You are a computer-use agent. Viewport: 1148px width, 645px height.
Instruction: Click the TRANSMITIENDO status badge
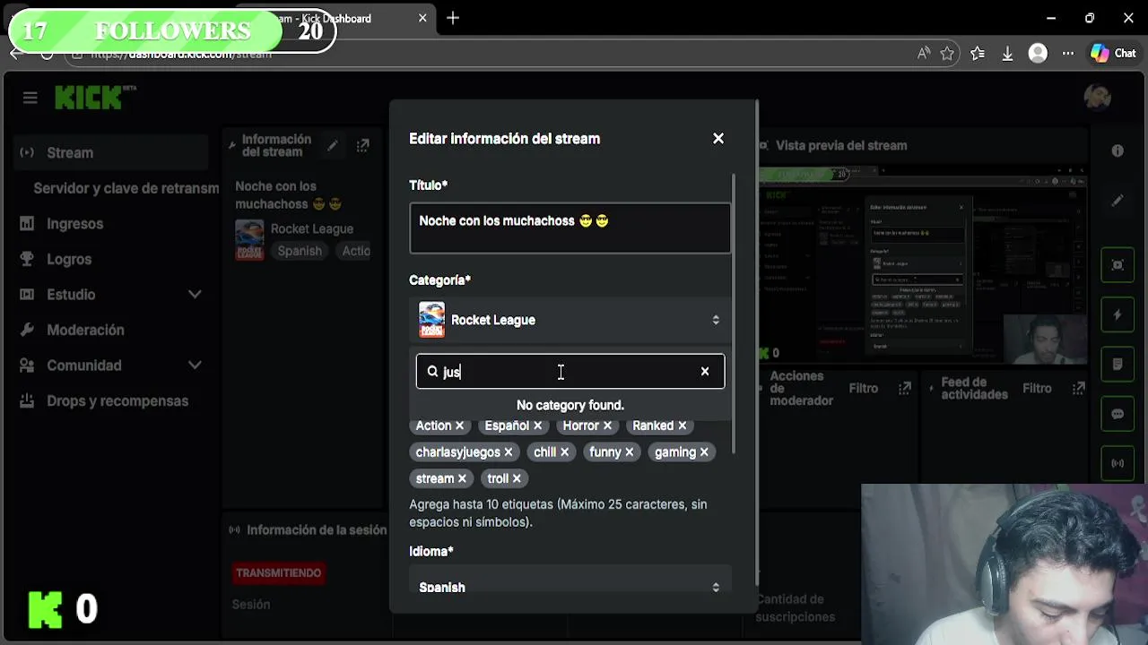click(x=278, y=573)
